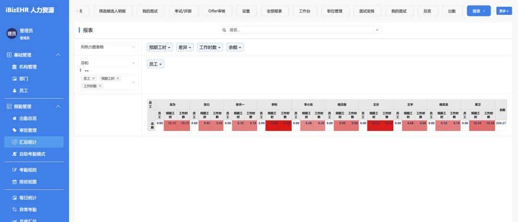Click the 229.27 total cell
Viewport: 518px width, 222px height.
501,126
